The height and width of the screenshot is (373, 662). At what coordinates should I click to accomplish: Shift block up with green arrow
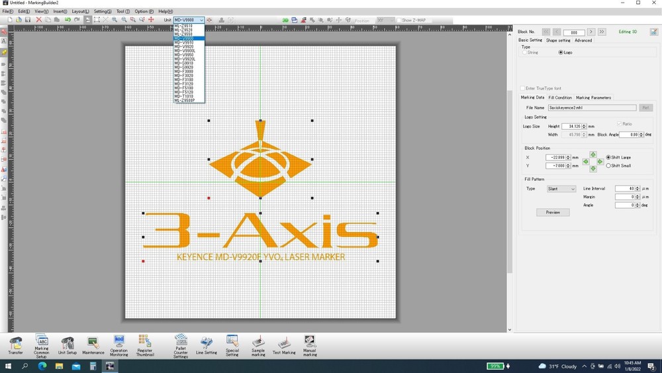592,154
